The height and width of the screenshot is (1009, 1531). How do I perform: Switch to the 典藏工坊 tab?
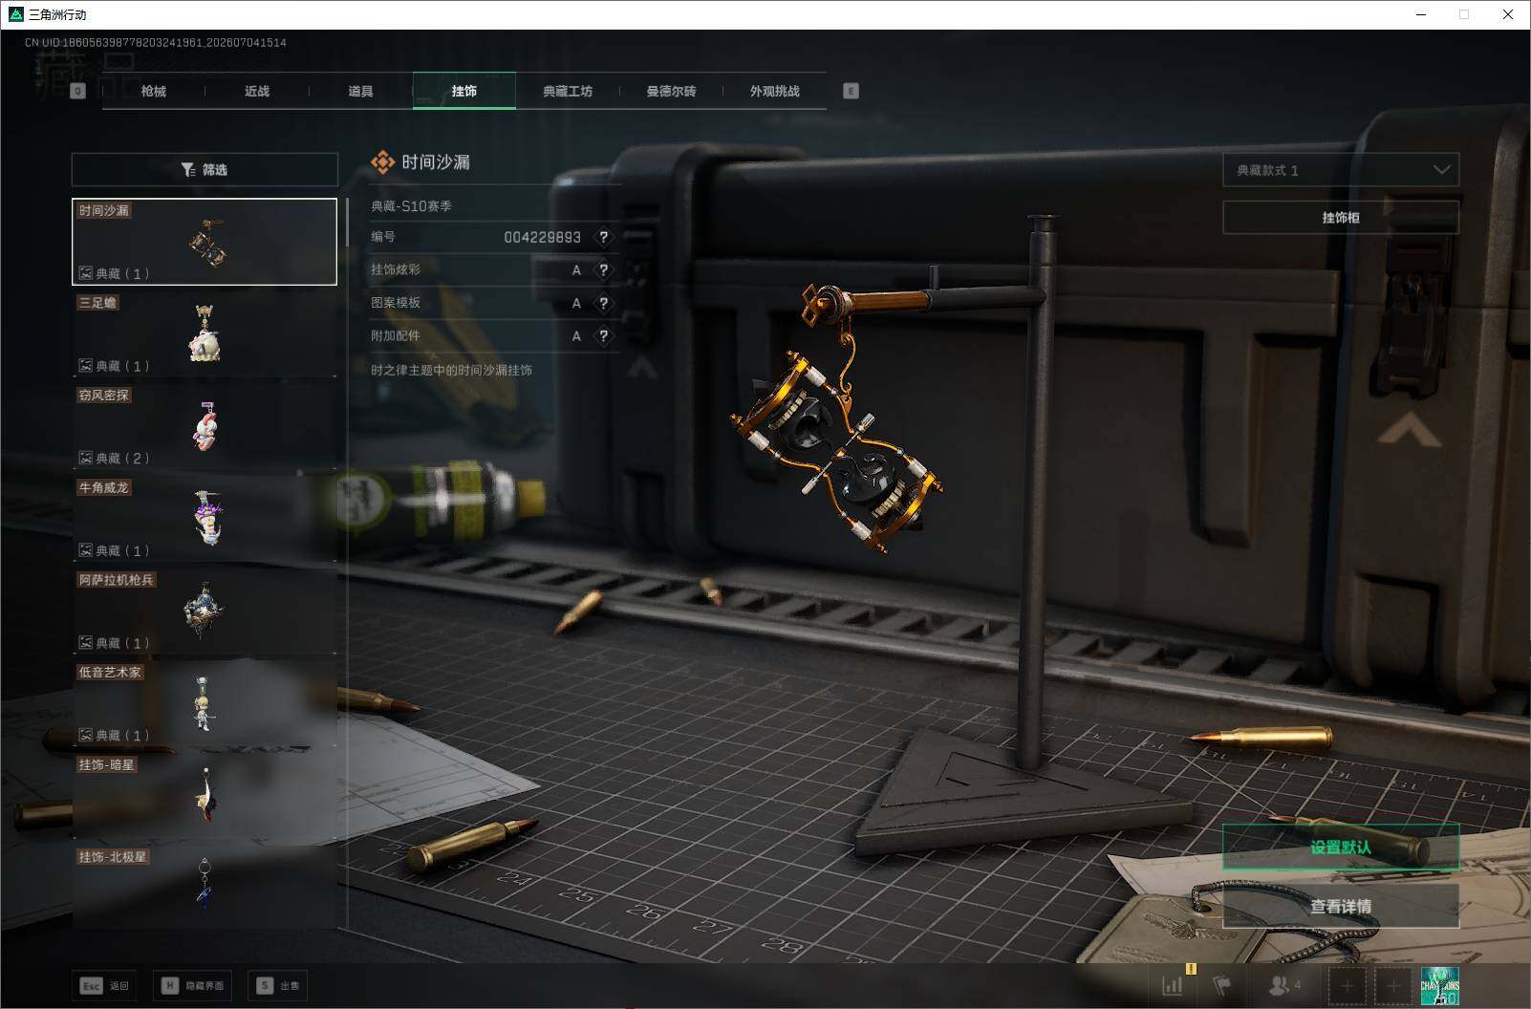[x=568, y=91]
